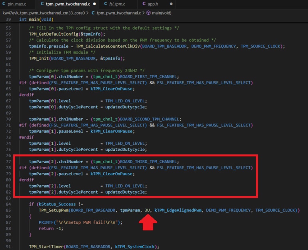The image size is (308, 250).
Task: Click the TPM_SetupPwm function call
Action: 54,210
